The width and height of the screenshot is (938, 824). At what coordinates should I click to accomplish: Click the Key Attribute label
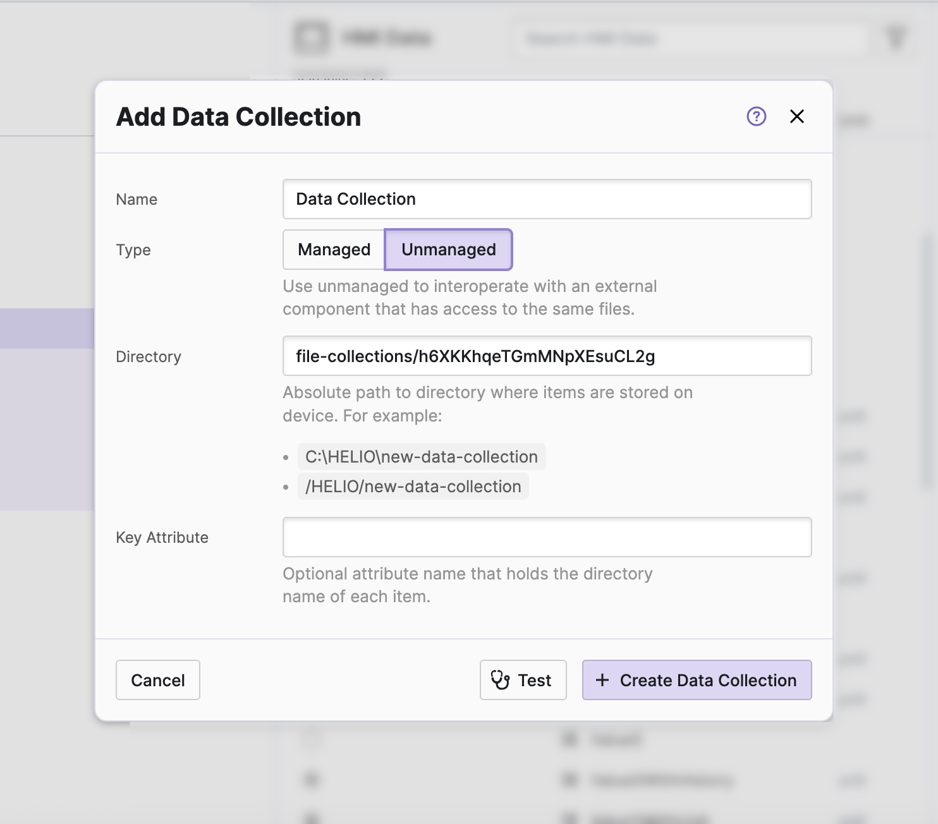pos(162,538)
